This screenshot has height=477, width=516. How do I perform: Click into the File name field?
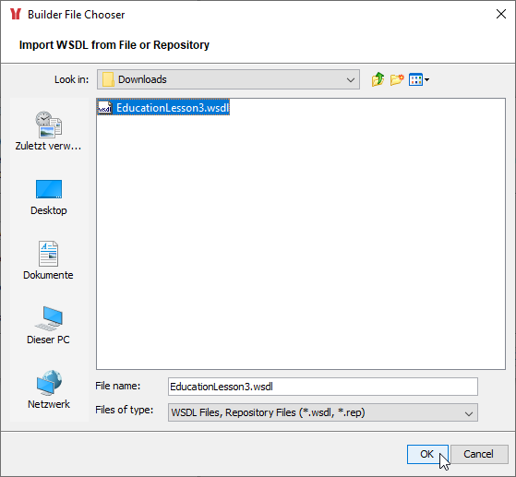coord(323,387)
